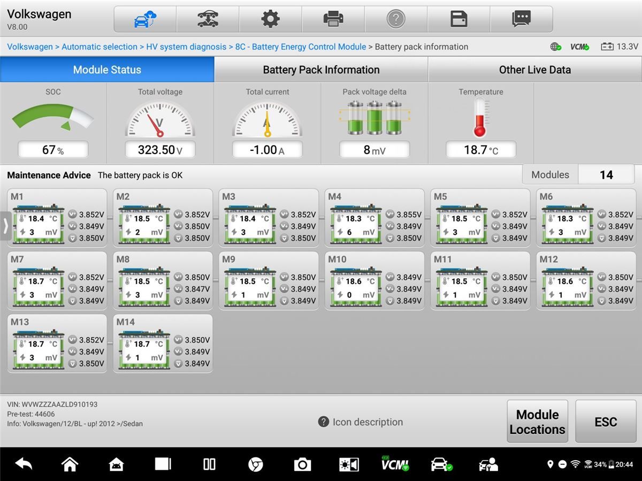Open the message feedback icon
The width and height of the screenshot is (642, 481).
point(522,19)
